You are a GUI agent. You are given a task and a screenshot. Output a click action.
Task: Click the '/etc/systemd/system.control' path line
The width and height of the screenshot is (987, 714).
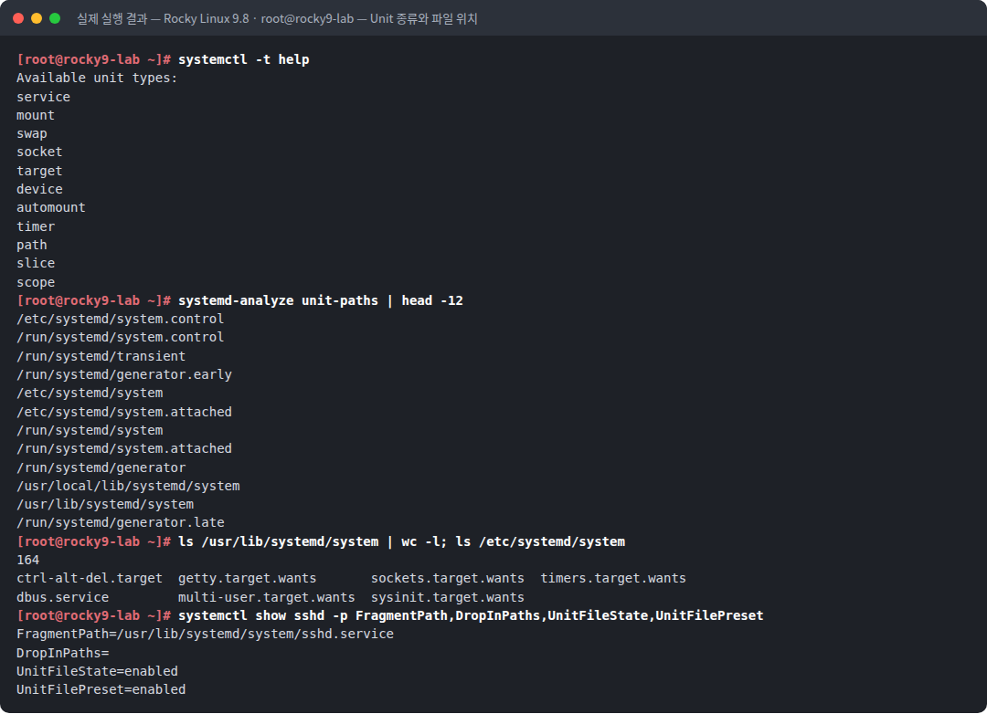tap(121, 319)
